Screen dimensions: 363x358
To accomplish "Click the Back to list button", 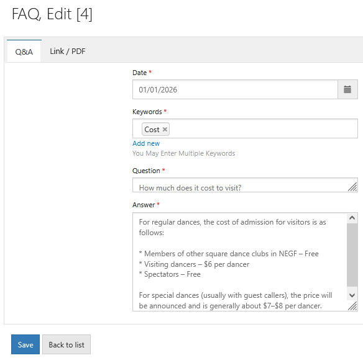I will pyautogui.click(x=67, y=344).
